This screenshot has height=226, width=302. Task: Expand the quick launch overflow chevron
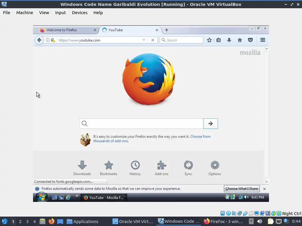click(77, 196)
